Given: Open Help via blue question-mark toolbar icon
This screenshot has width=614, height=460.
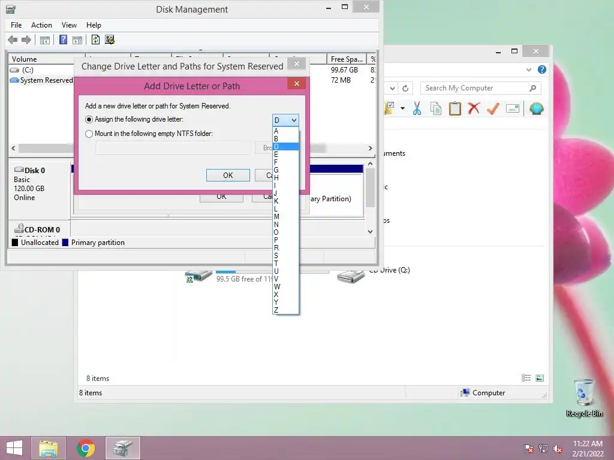Looking at the screenshot, I should [63, 40].
